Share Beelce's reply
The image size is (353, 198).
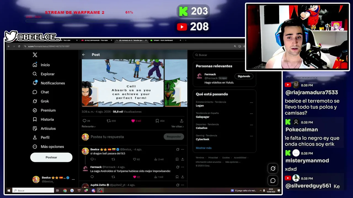183,159
